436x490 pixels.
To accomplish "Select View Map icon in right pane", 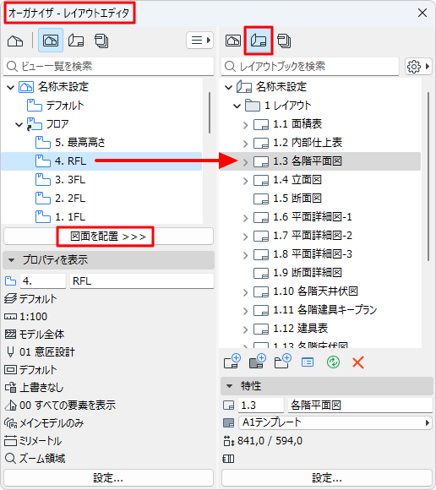I will click(233, 41).
